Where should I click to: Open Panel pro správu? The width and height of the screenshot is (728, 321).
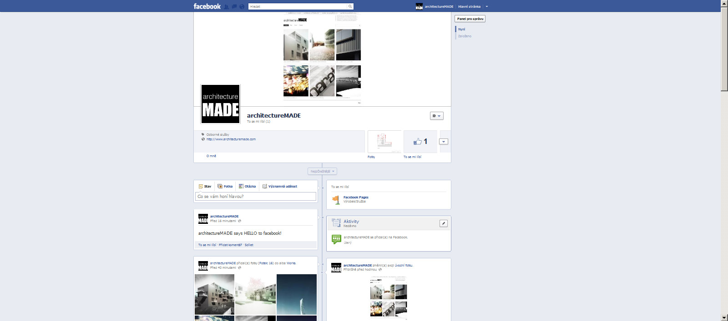[470, 19]
